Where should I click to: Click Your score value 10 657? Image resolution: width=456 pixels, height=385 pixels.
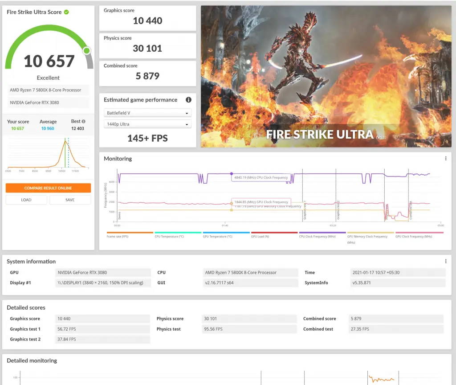18,129
